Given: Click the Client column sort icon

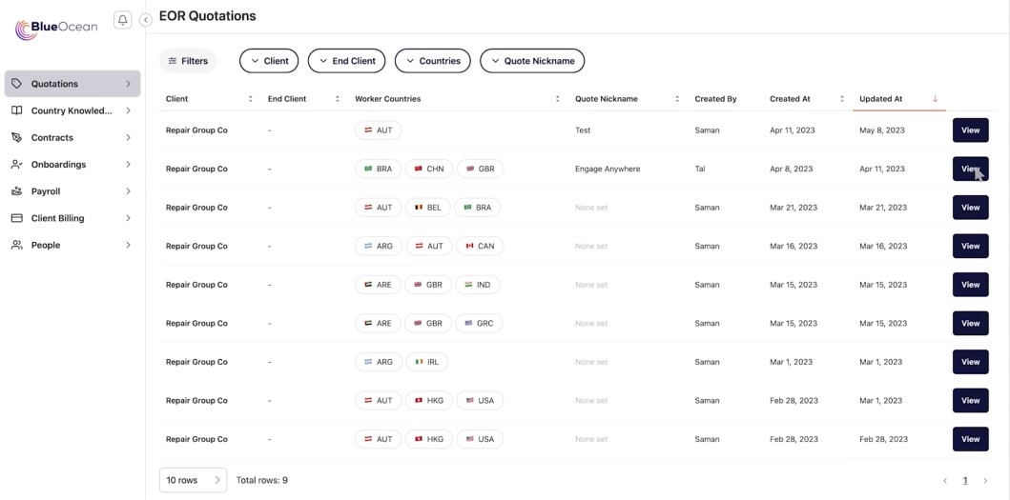Looking at the screenshot, I should 251,99.
